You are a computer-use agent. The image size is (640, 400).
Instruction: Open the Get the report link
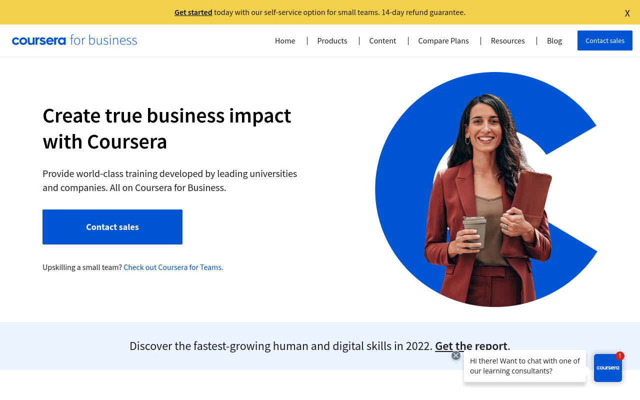(471, 345)
